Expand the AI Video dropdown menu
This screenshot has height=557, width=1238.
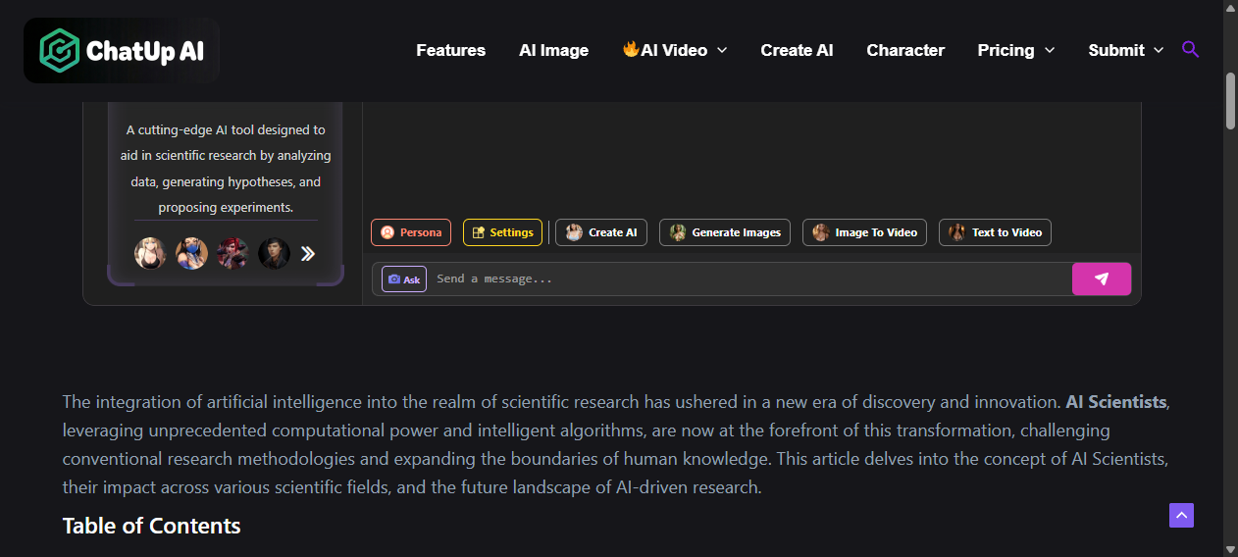point(675,50)
